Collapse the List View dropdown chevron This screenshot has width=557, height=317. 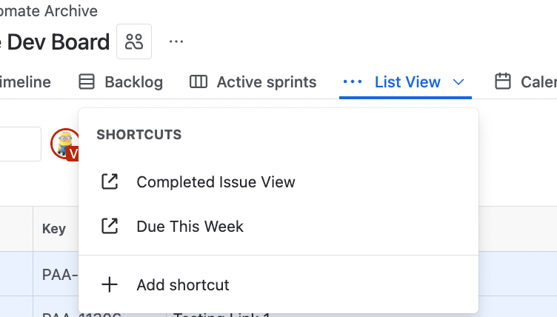[458, 82]
